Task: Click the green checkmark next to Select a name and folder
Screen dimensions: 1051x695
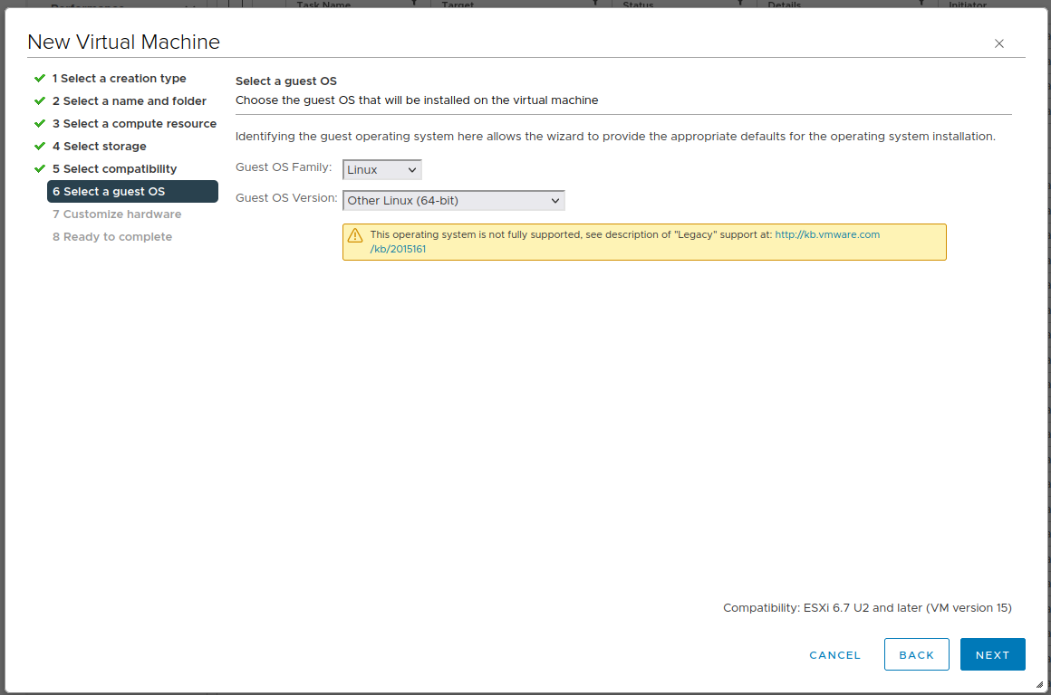Action: click(40, 101)
